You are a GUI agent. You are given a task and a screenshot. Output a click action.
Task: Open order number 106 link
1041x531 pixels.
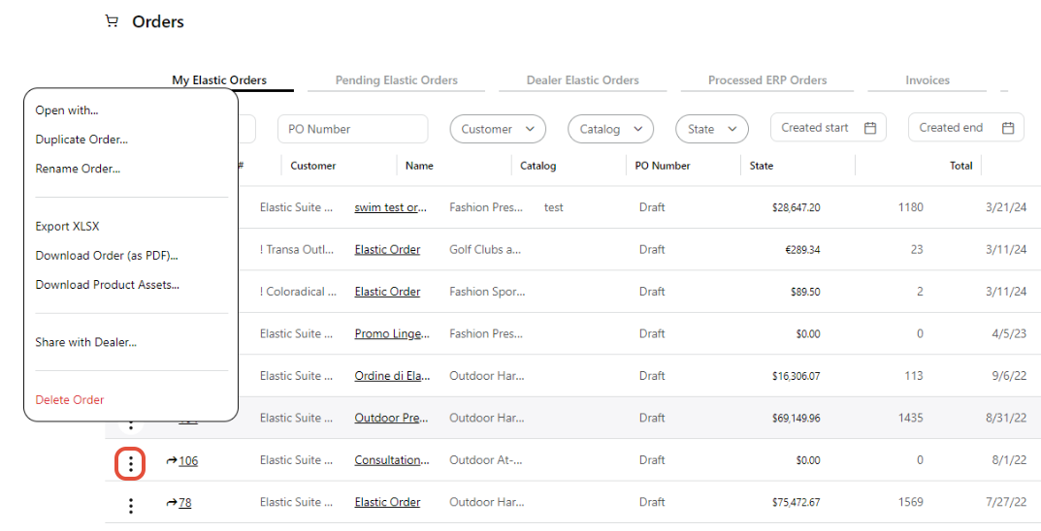pyautogui.click(x=188, y=461)
